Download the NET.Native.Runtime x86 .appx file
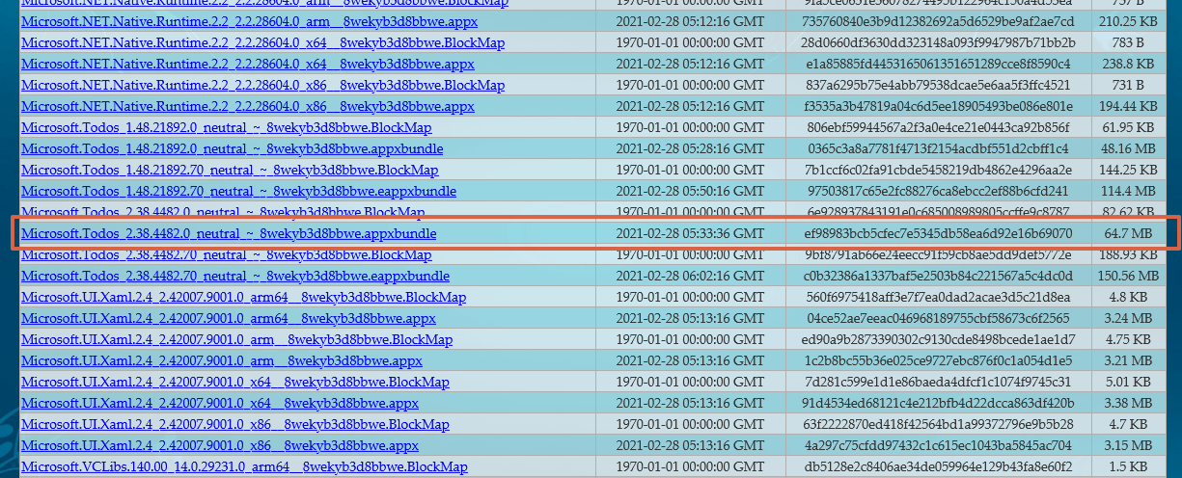This screenshot has height=478, width=1182. coord(248,106)
